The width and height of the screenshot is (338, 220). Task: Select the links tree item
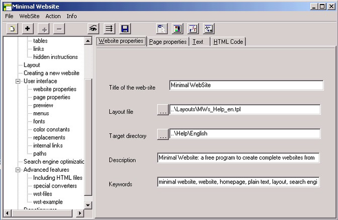tap(39, 49)
